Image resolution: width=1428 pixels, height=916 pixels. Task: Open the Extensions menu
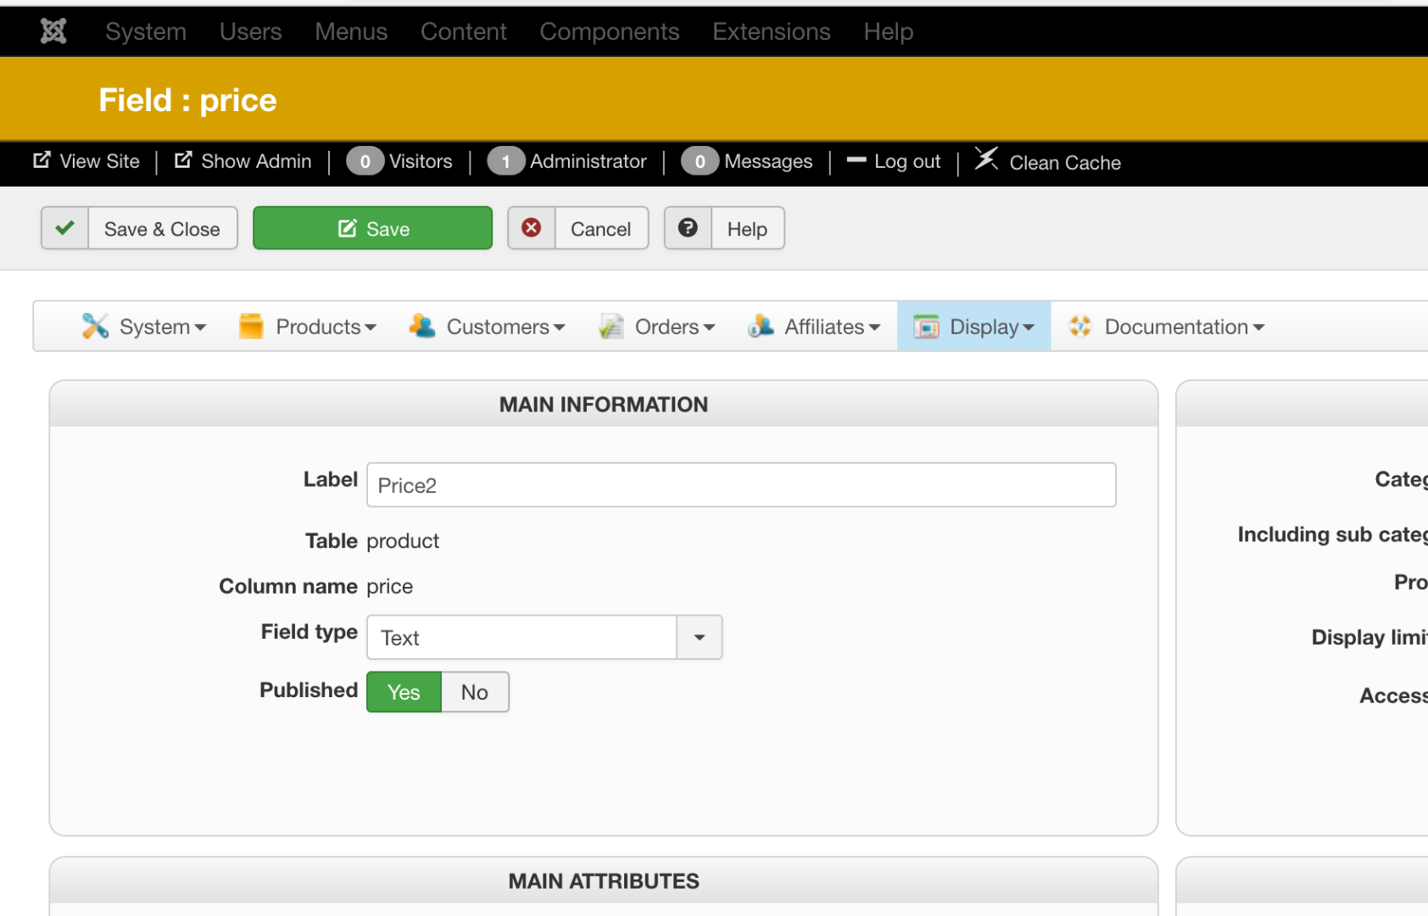click(772, 31)
